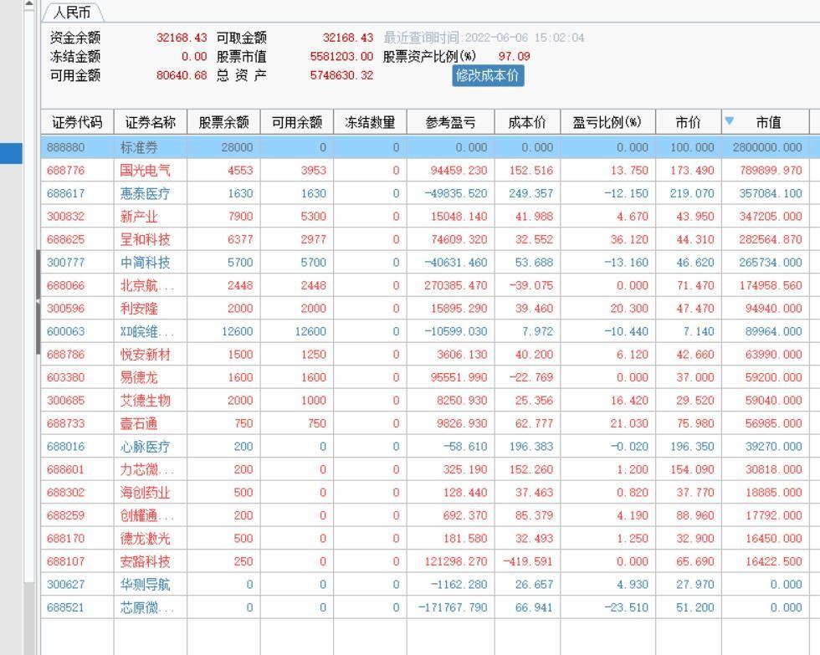Select stock 利安隆

coord(139,309)
